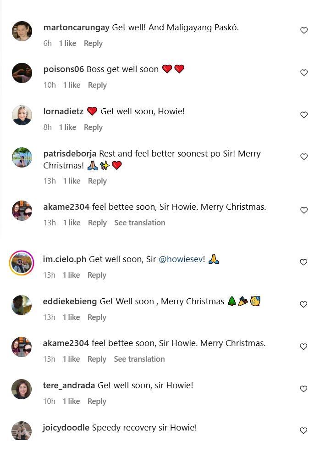Like lornadietz's get well comment

[x=304, y=115]
